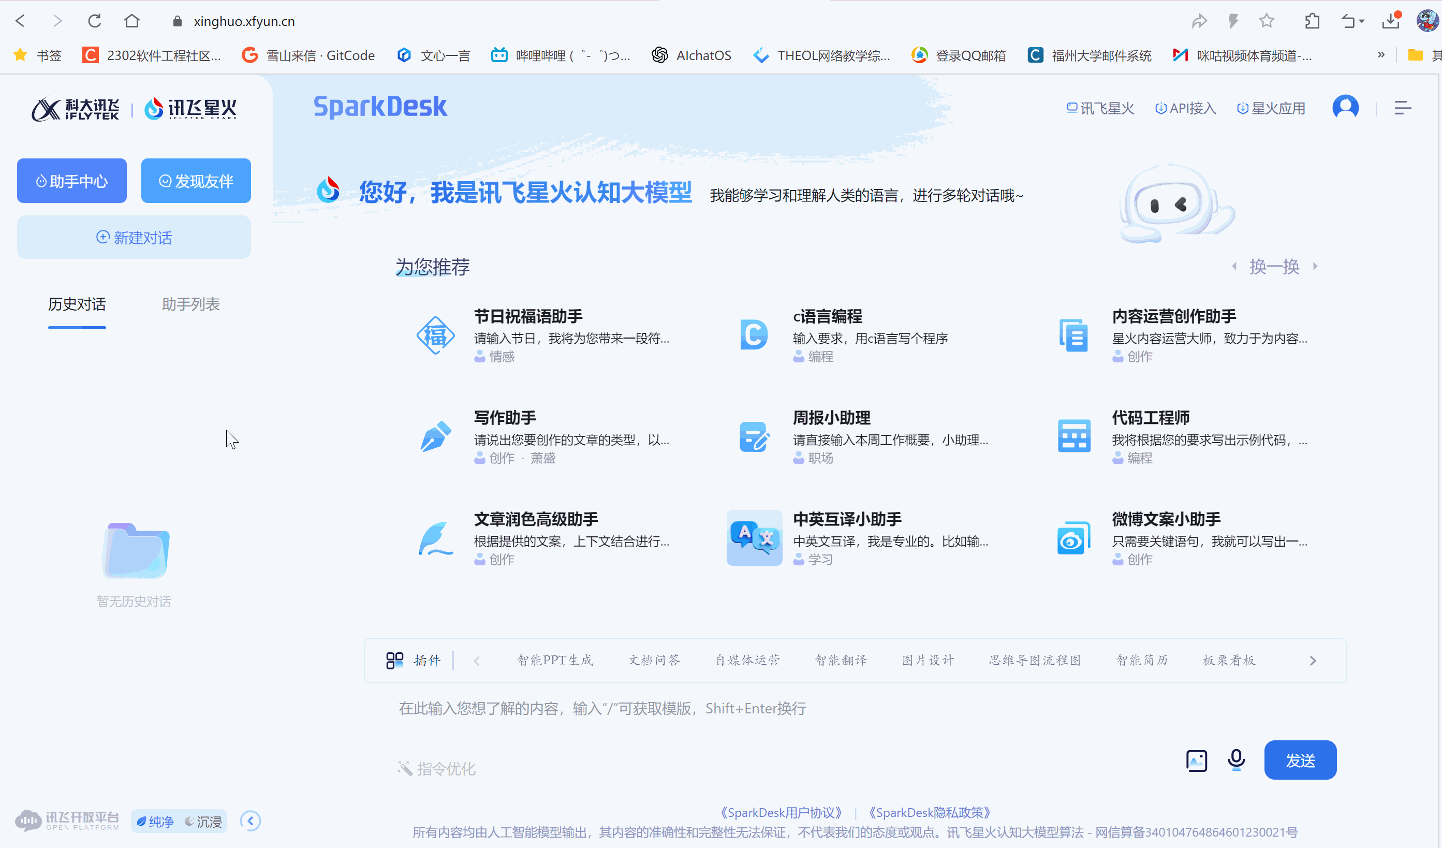The width and height of the screenshot is (1442, 848).
Task: Expand hidden bookmarks with » chevron
Action: 1381,55
